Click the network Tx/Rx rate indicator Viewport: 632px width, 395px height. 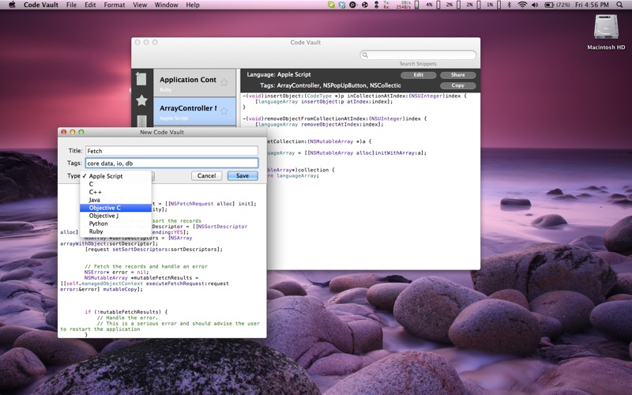tap(397, 5)
